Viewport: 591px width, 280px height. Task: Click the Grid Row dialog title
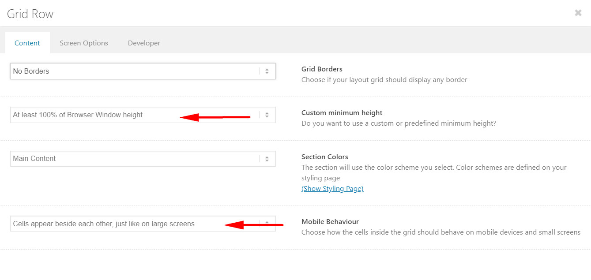[30, 14]
